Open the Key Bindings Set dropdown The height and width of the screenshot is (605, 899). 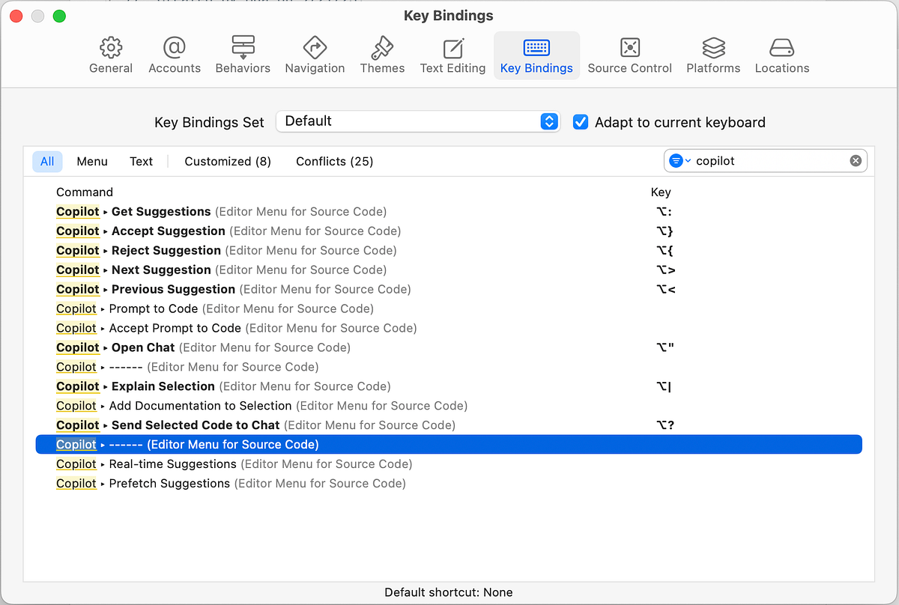pyautogui.click(x=549, y=121)
